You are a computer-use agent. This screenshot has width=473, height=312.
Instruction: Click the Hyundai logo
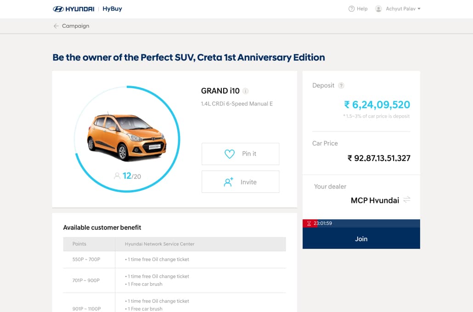pos(73,9)
